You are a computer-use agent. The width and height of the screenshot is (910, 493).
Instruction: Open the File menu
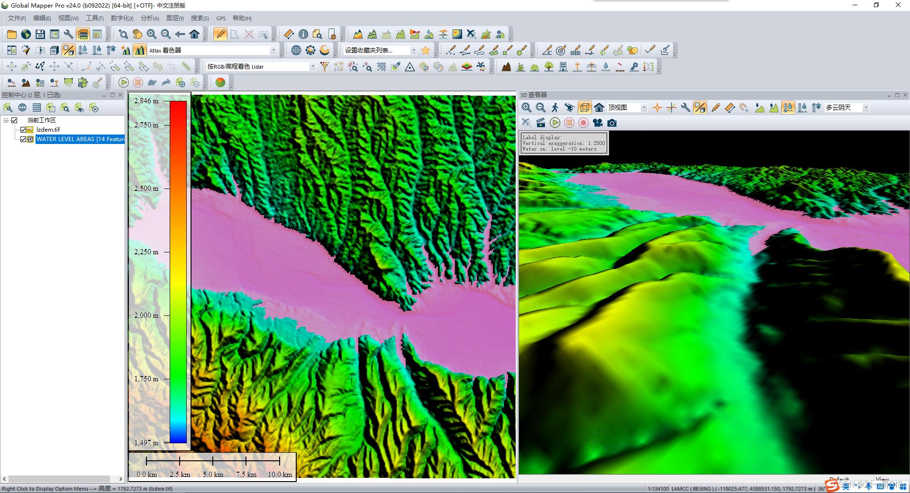17,18
